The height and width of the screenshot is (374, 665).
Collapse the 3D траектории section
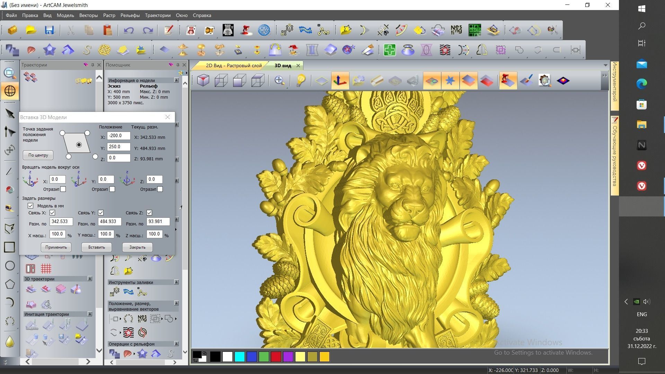90,278
